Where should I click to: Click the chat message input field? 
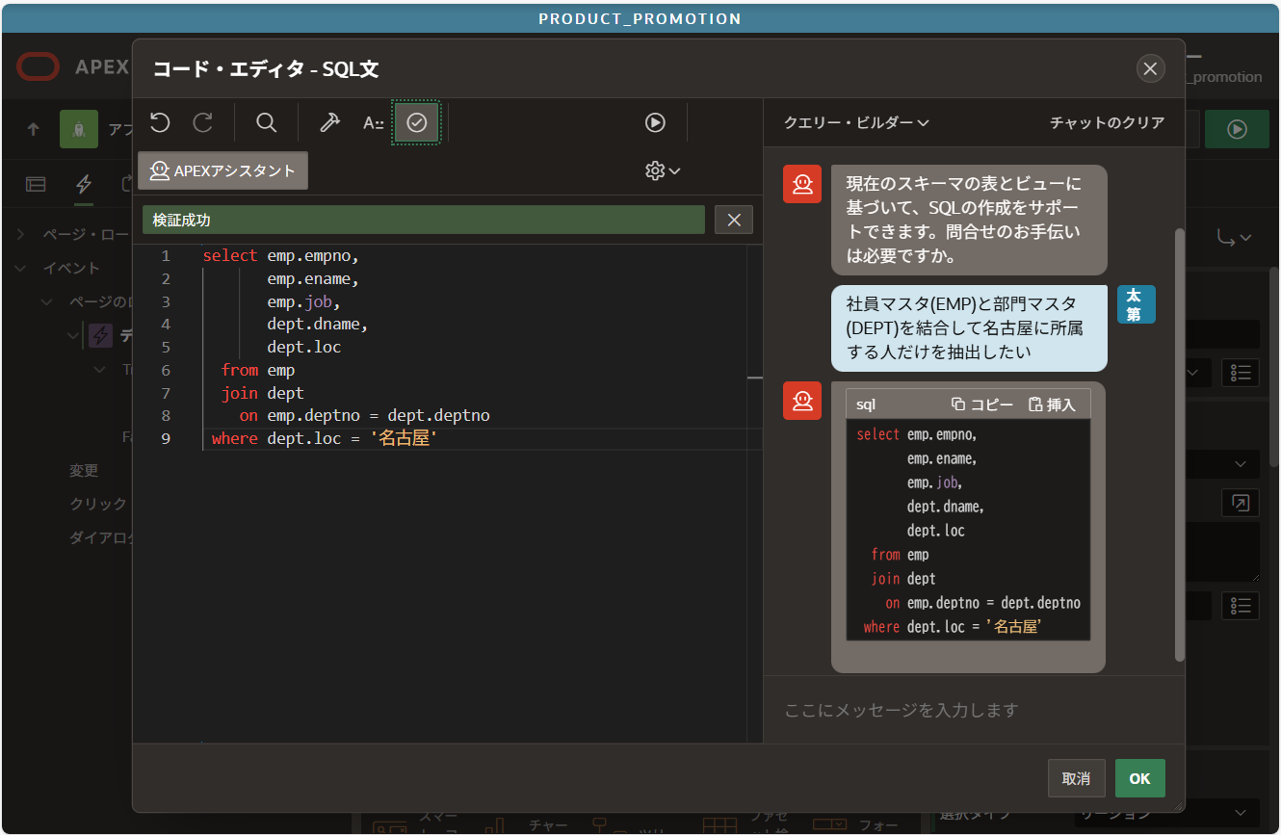(x=973, y=710)
